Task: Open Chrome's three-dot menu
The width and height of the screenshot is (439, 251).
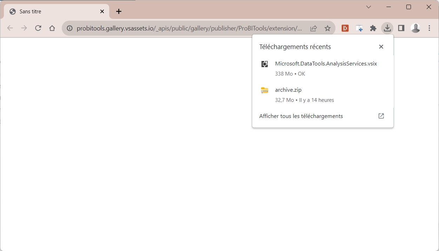Action: point(430,28)
